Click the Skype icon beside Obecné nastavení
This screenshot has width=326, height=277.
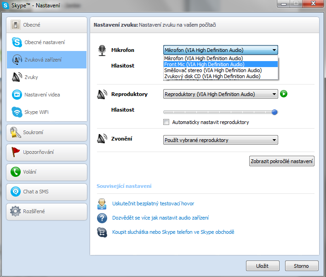click(17, 42)
